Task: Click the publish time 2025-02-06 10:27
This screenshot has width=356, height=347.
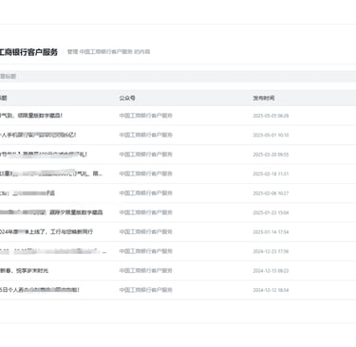Action: (271, 193)
